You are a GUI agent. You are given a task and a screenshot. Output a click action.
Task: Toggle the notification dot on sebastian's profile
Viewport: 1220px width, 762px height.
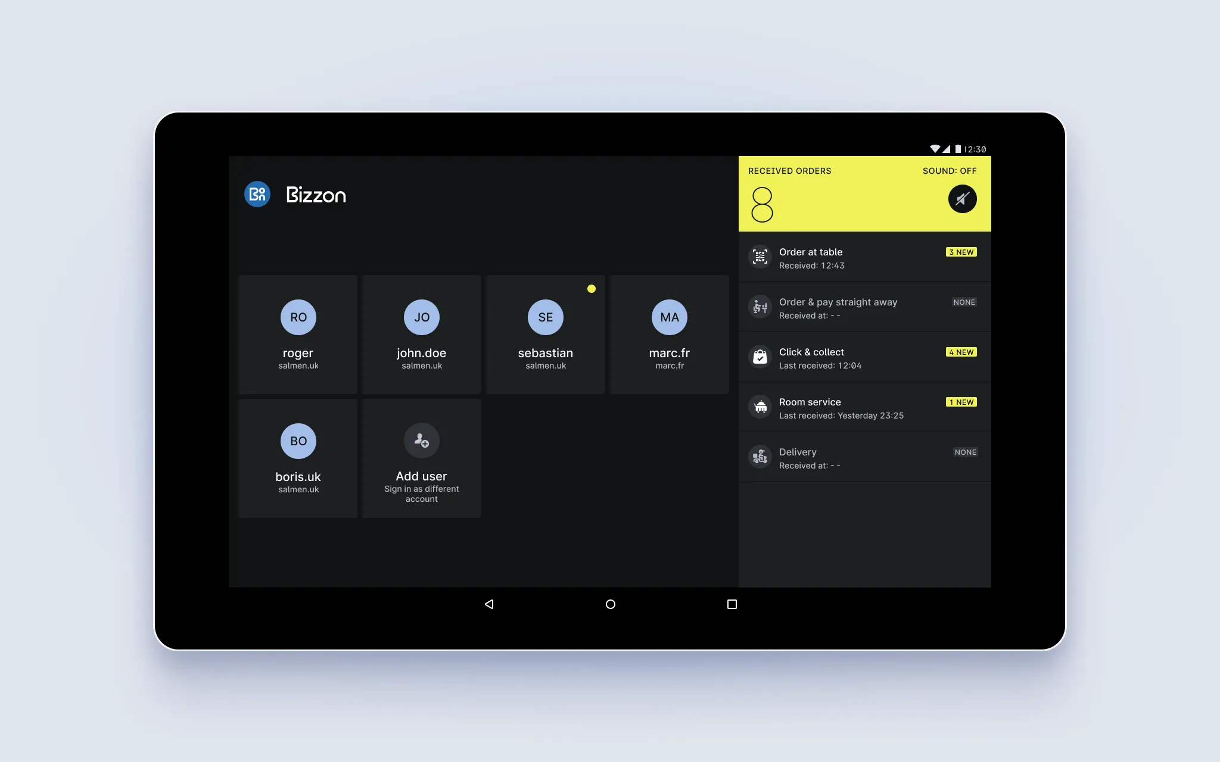591,289
